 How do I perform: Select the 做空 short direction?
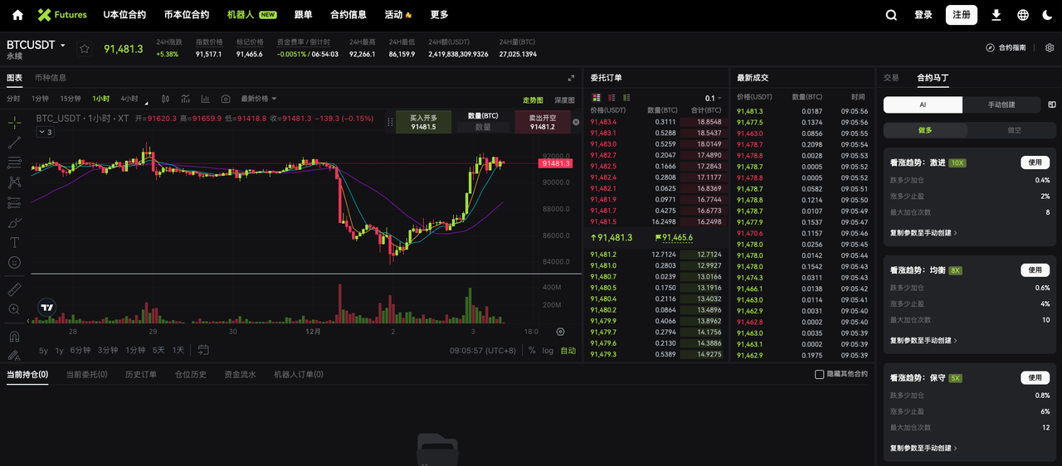point(1014,130)
